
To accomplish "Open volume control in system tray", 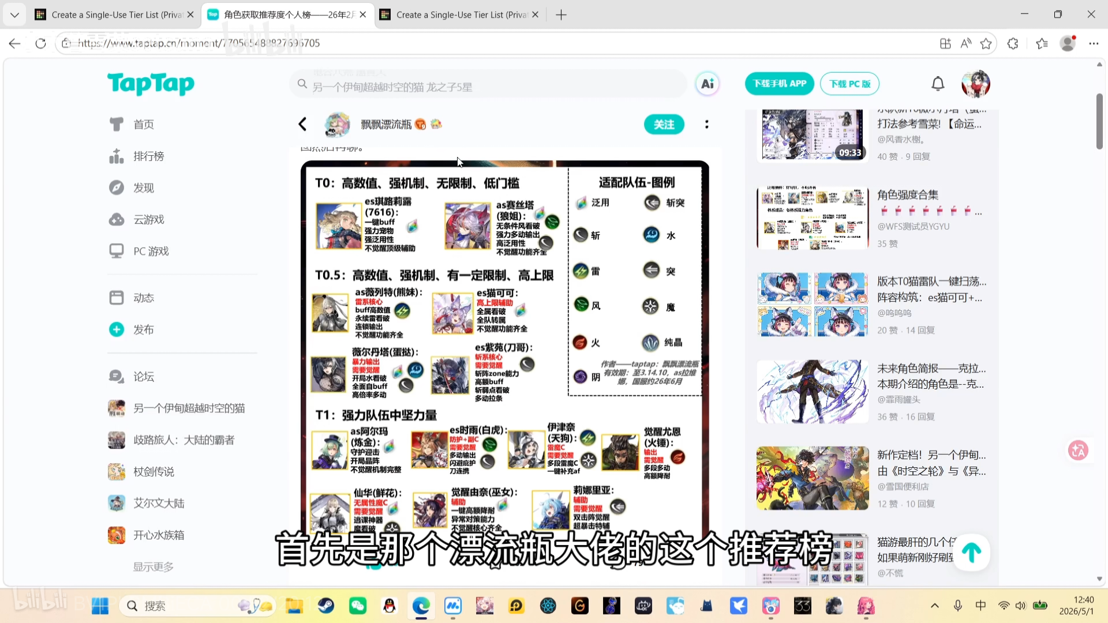I will pos(1021,606).
